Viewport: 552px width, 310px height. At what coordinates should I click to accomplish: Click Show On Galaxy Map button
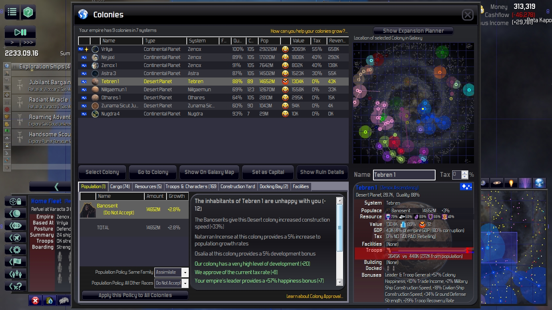click(x=209, y=172)
